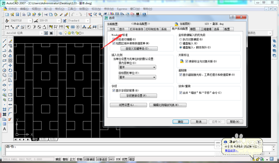
Task: Click the Cut scissors icon
Action: point(46,14)
